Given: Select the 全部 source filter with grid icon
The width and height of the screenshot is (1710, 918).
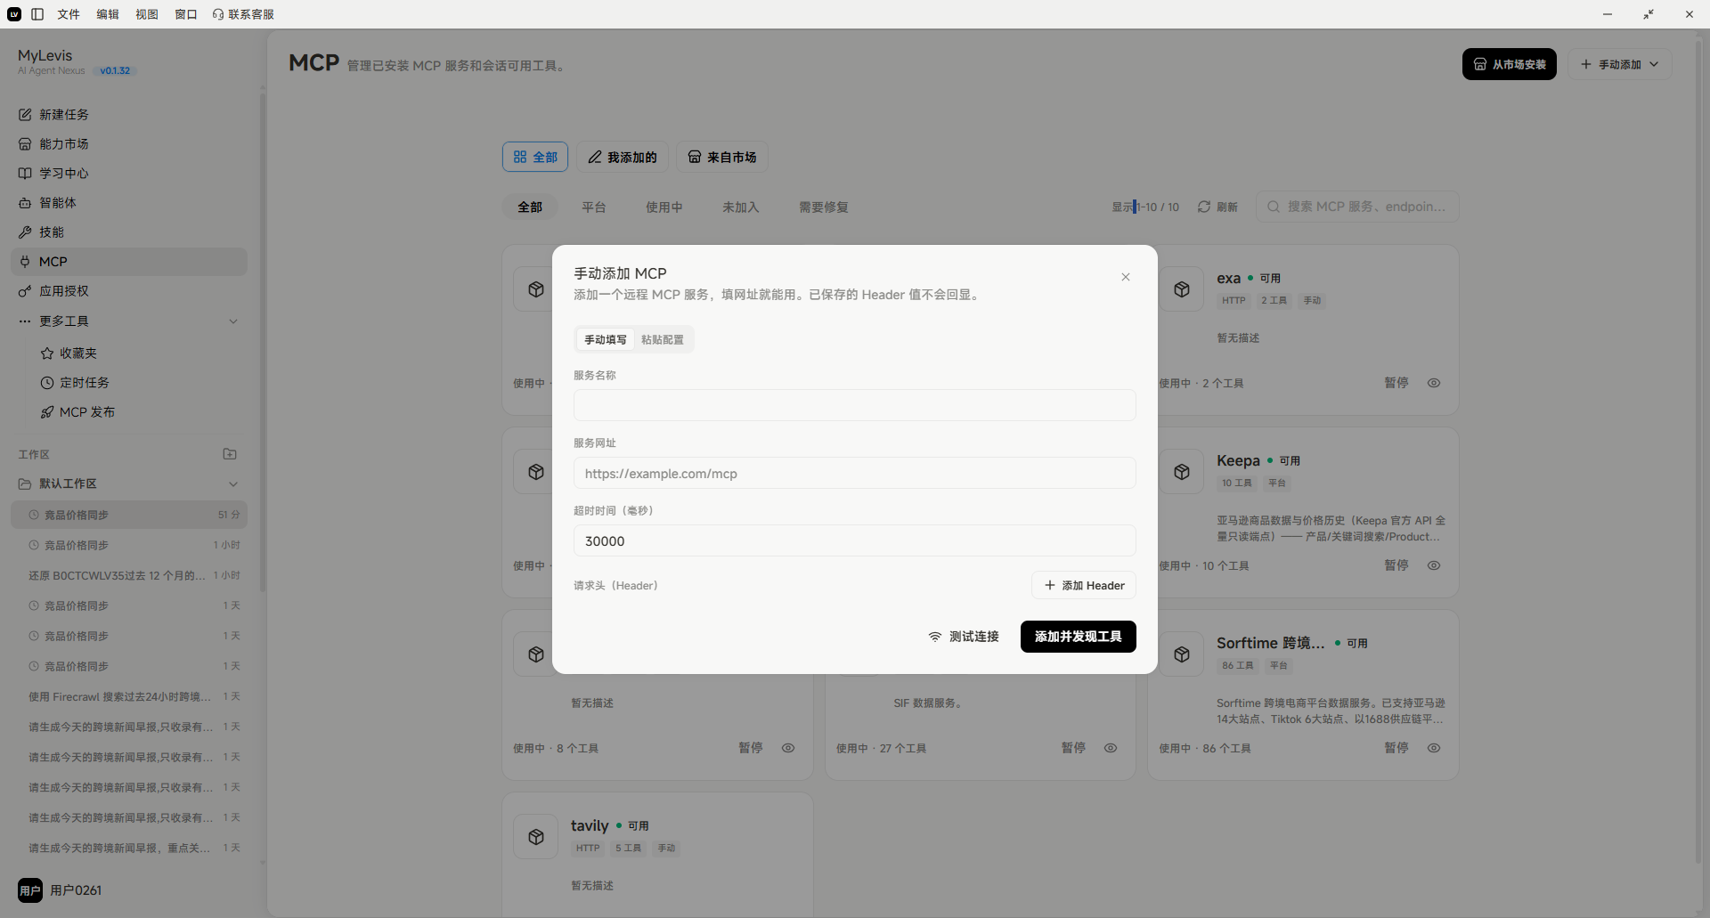Looking at the screenshot, I should [x=535, y=157].
